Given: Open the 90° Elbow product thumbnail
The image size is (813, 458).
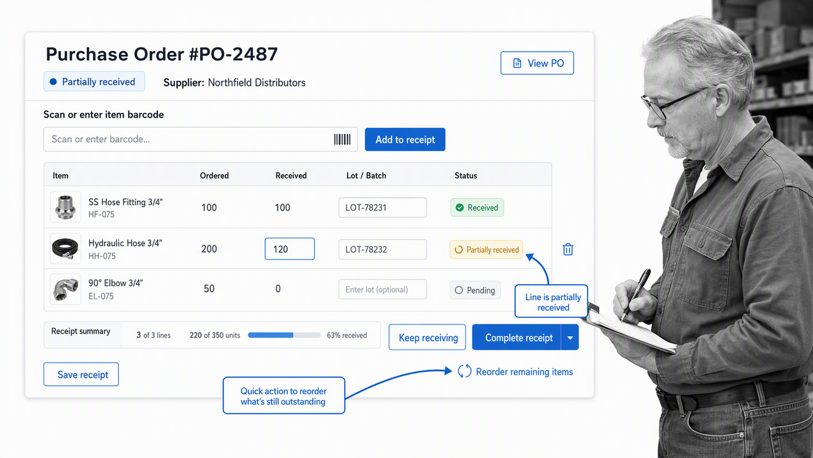Looking at the screenshot, I should click(x=65, y=290).
